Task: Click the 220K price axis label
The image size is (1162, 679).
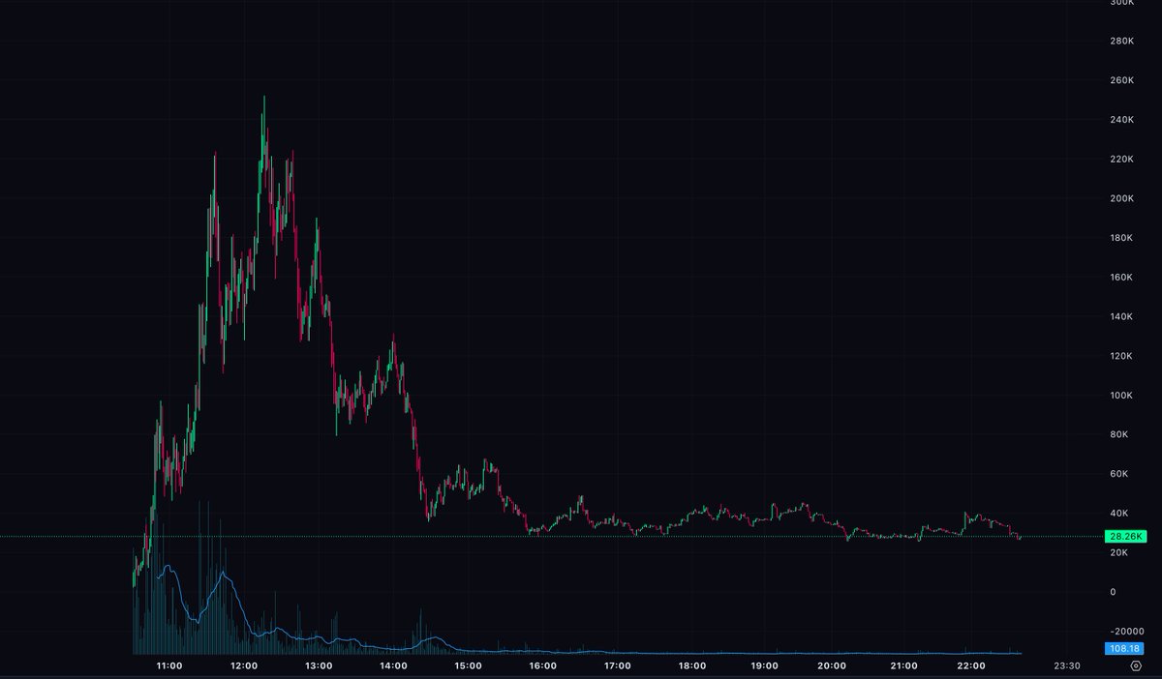Action: point(1121,159)
